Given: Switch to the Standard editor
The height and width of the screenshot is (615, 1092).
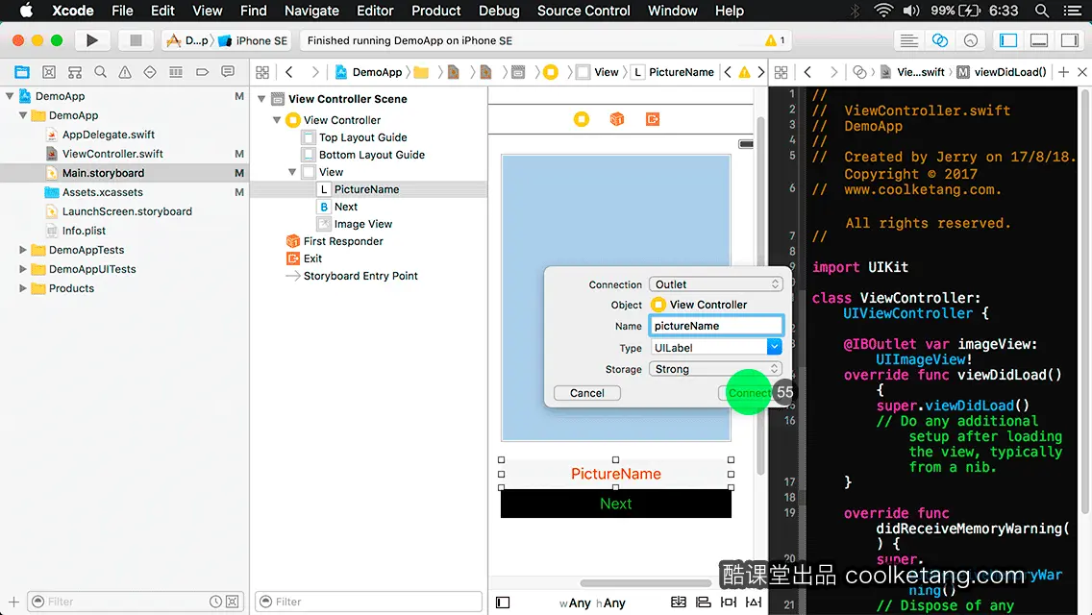Looking at the screenshot, I should 908,40.
